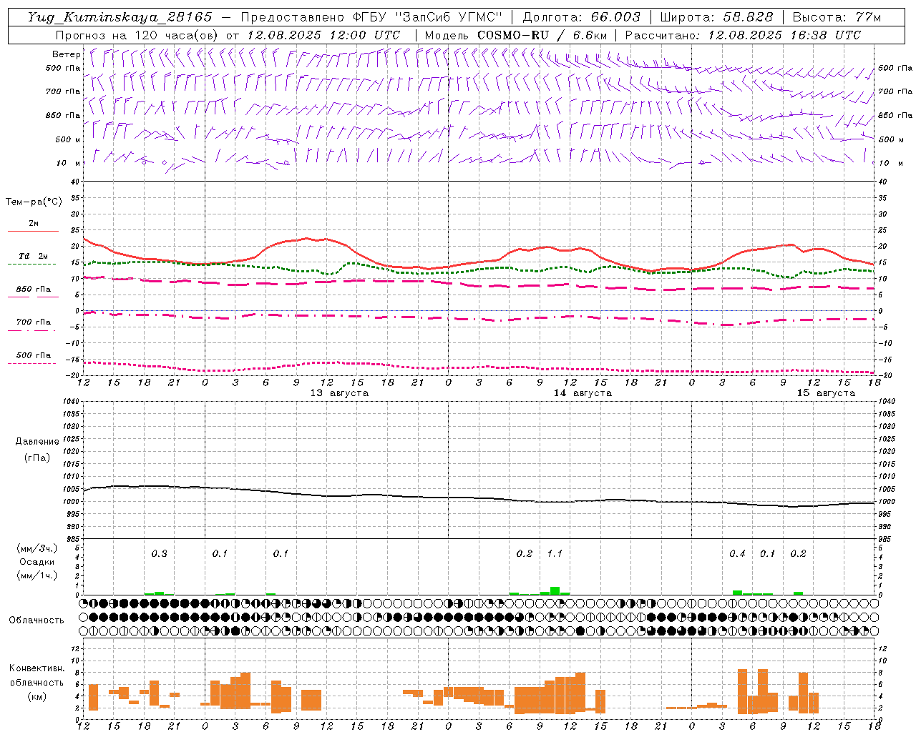
Task: Click the Долгота: 66.003 value
Action: coord(581,17)
